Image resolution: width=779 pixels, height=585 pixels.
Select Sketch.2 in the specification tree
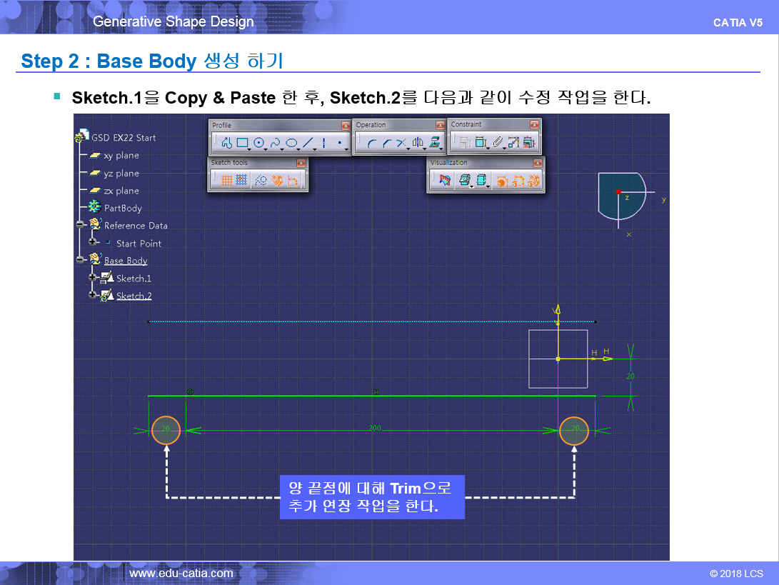pos(134,296)
